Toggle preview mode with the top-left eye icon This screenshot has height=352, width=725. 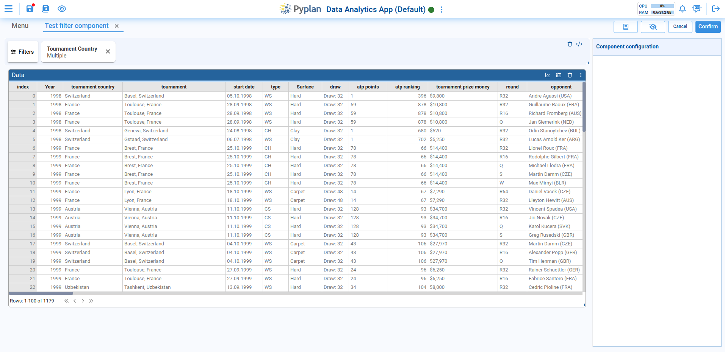(62, 9)
